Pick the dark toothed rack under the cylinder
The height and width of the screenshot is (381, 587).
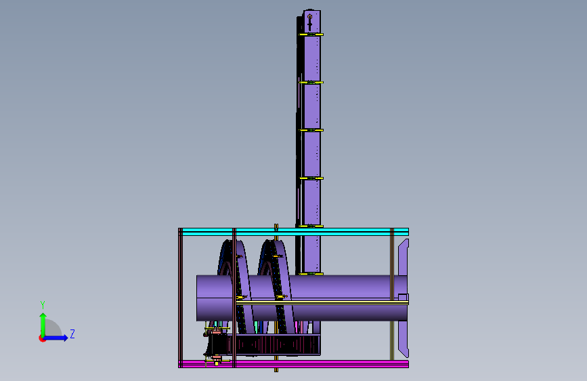pos(275,345)
